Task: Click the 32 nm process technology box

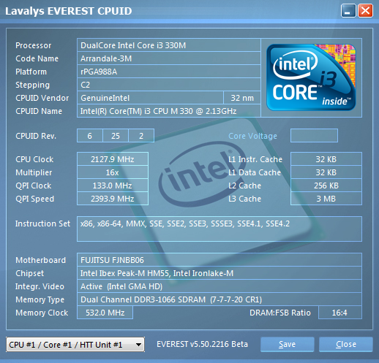Action: point(242,98)
